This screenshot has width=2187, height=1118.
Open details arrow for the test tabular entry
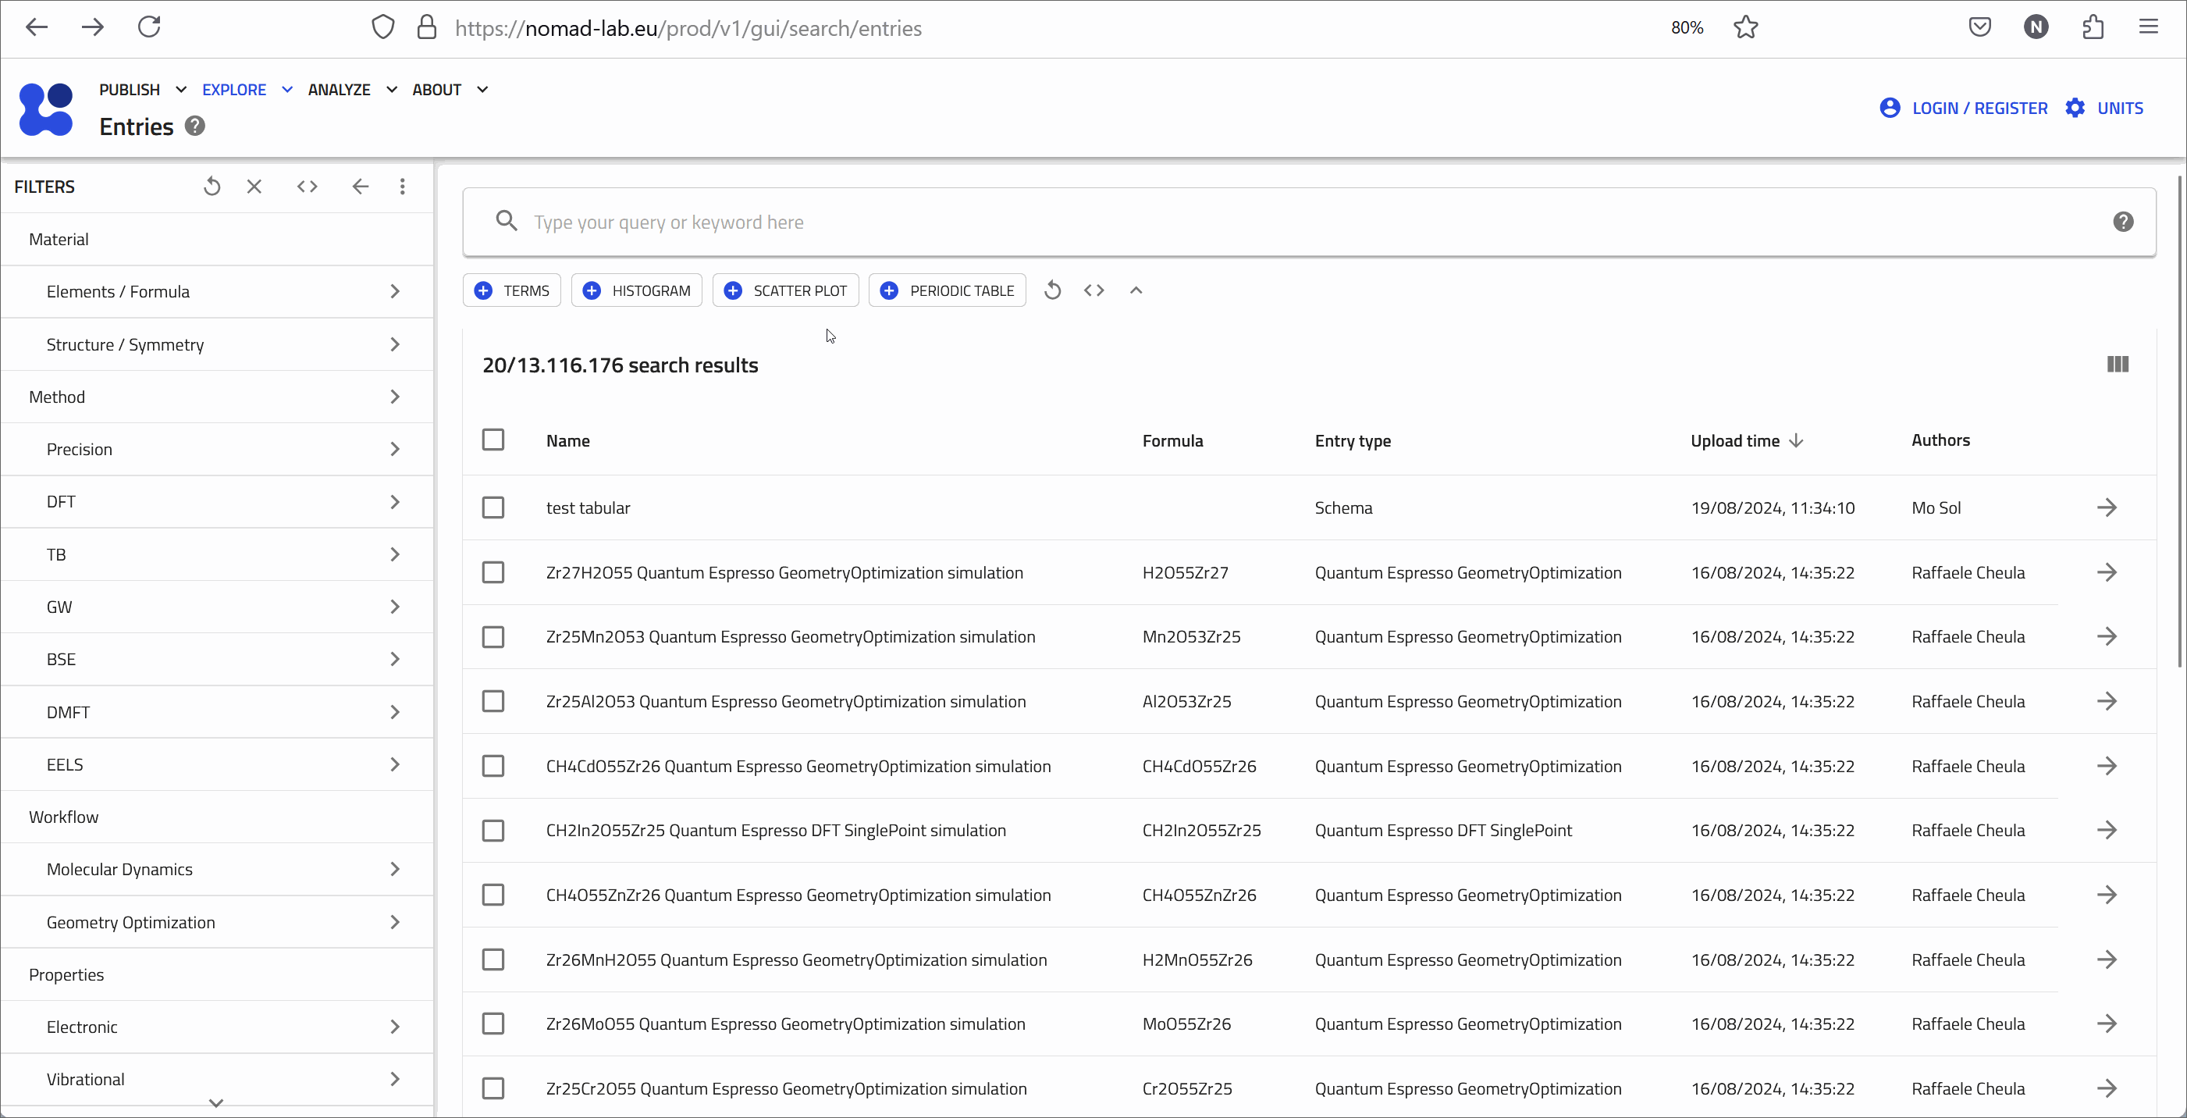pos(2107,507)
